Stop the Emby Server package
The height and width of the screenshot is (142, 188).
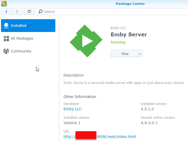pos(125,54)
